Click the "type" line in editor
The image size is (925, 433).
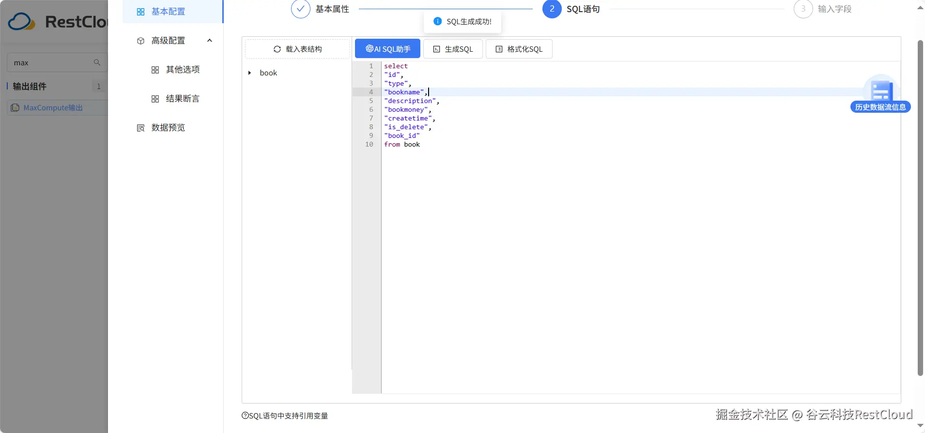[398, 83]
